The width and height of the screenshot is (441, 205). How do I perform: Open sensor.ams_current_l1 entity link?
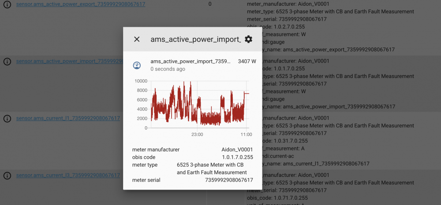pyautogui.click(x=68, y=118)
